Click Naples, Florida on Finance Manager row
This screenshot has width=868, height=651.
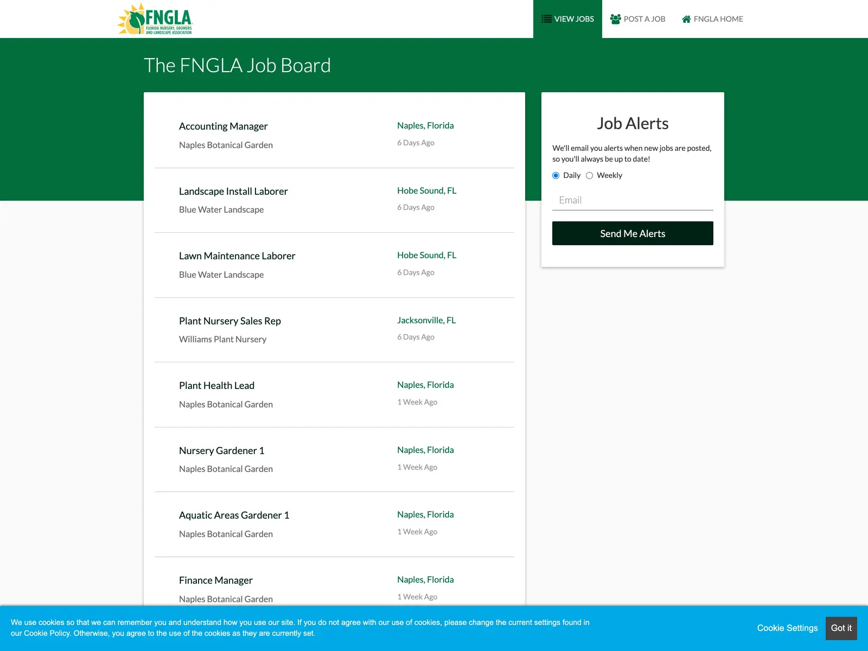[425, 579]
